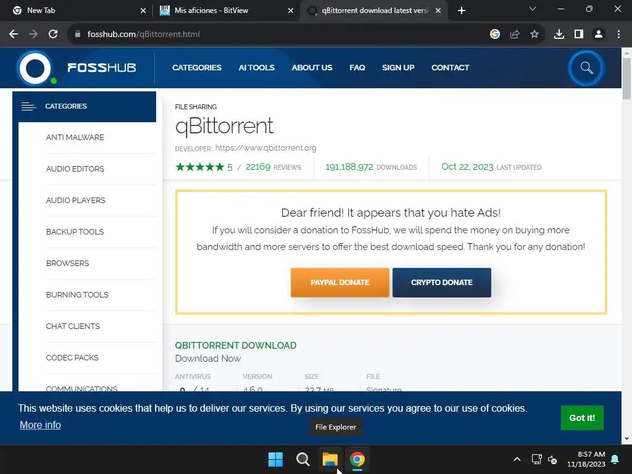Toggle the Chrome side panel icon

pos(579,35)
